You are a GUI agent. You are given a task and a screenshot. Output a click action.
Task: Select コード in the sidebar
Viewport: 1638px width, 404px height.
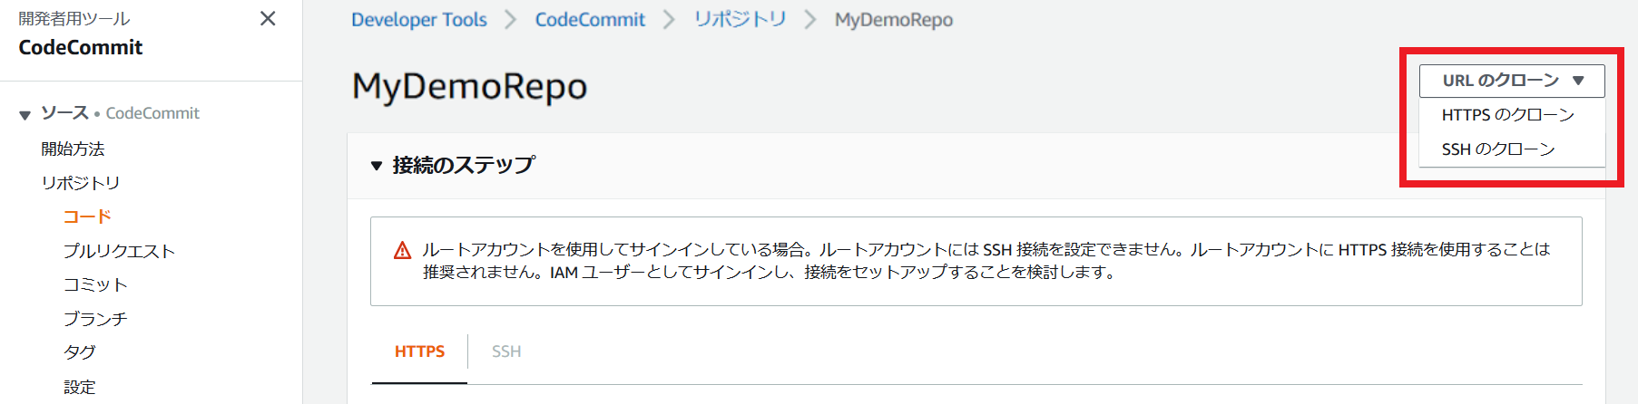click(87, 216)
